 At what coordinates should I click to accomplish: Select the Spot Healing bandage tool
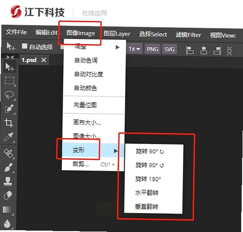[x=9, y=153]
